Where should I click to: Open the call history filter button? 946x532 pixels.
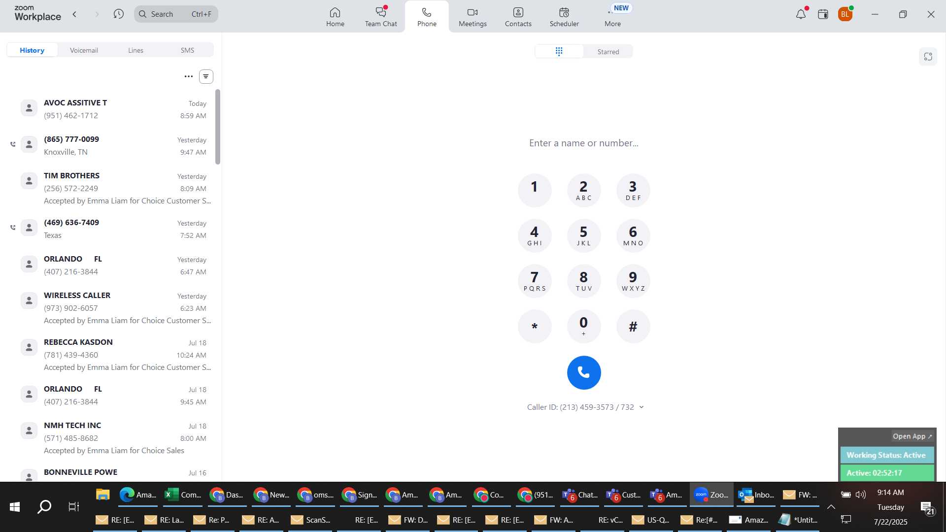tap(206, 76)
